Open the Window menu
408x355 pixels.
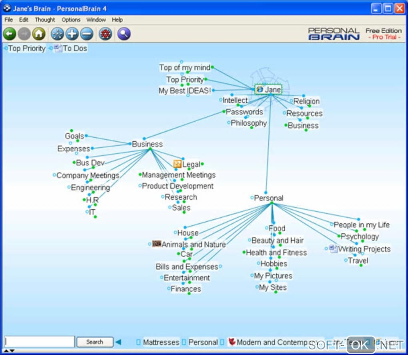coord(96,20)
